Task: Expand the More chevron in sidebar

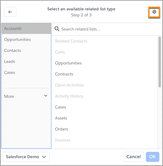Action: 46,96
